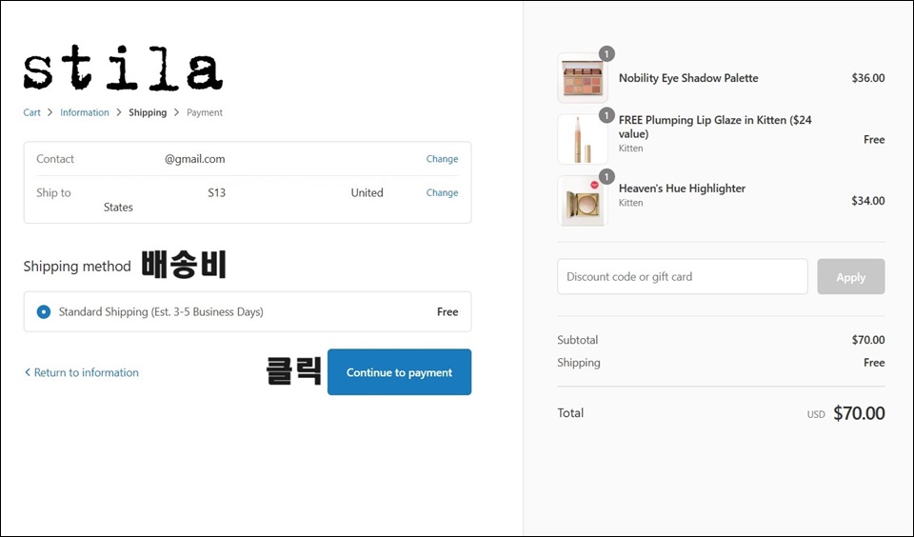Screen dimensions: 914x537
Task: Apply the discount code
Action: tap(851, 277)
